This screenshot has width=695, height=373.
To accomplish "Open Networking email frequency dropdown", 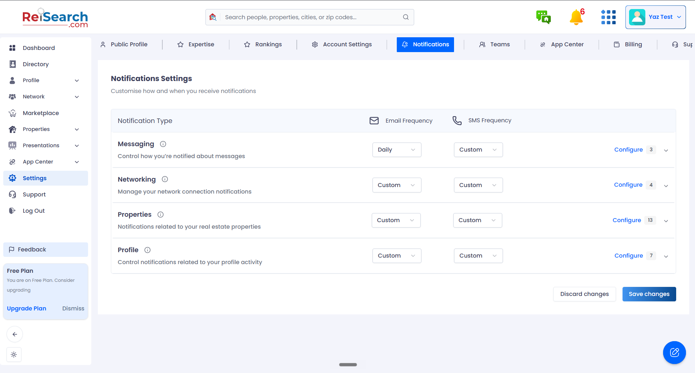I will (x=397, y=185).
